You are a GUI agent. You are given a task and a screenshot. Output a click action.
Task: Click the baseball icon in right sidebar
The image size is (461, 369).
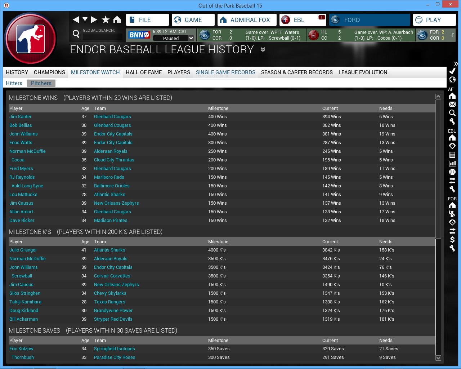pos(452,172)
